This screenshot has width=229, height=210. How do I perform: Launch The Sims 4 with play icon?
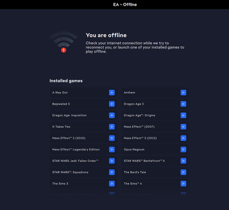click(183, 184)
